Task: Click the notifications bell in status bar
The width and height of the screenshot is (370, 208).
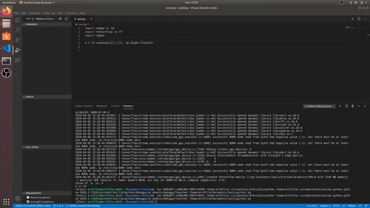Action: point(366,206)
